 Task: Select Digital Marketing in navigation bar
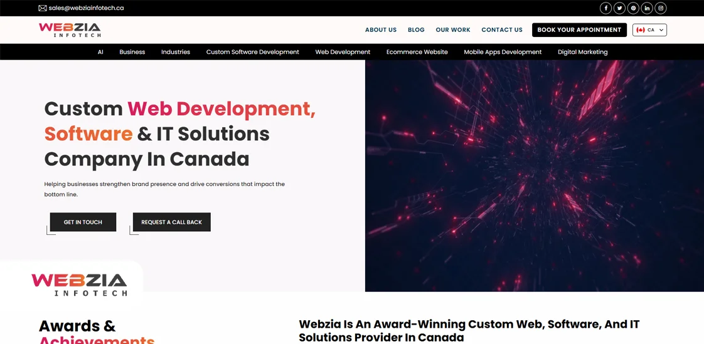(x=582, y=52)
